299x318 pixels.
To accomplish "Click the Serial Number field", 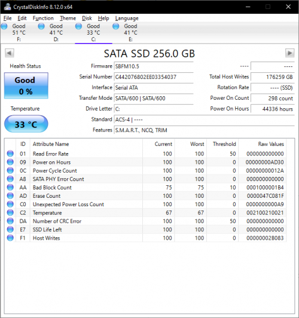I will pos(154,77).
